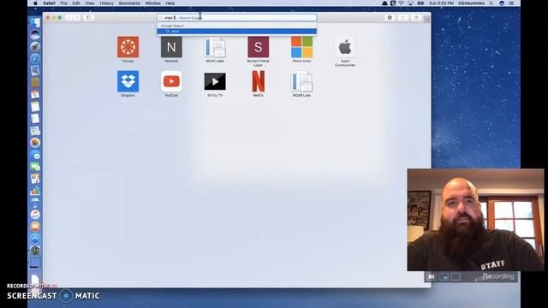Open the Help menu
The image size is (548, 308).
[x=170, y=3]
